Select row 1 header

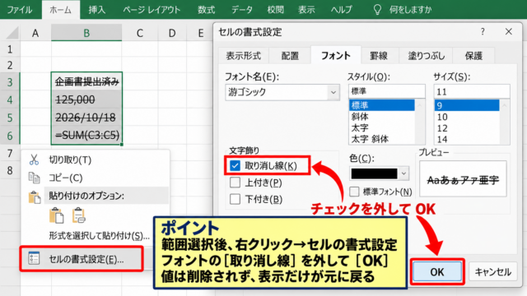10,49
